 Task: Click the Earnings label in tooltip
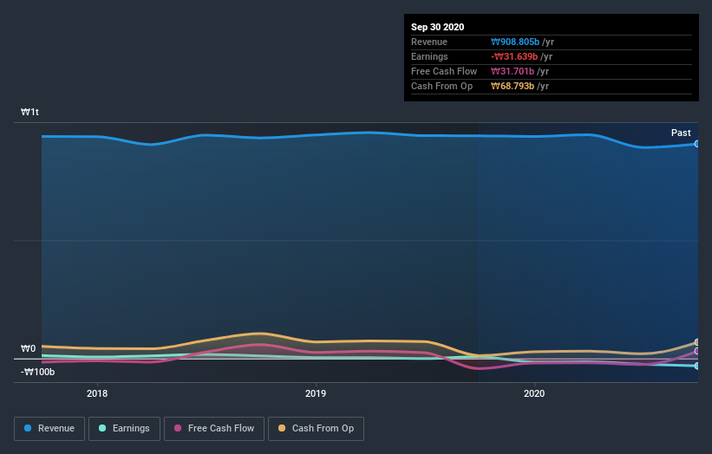pyautogui.click(x=429, y=56)
